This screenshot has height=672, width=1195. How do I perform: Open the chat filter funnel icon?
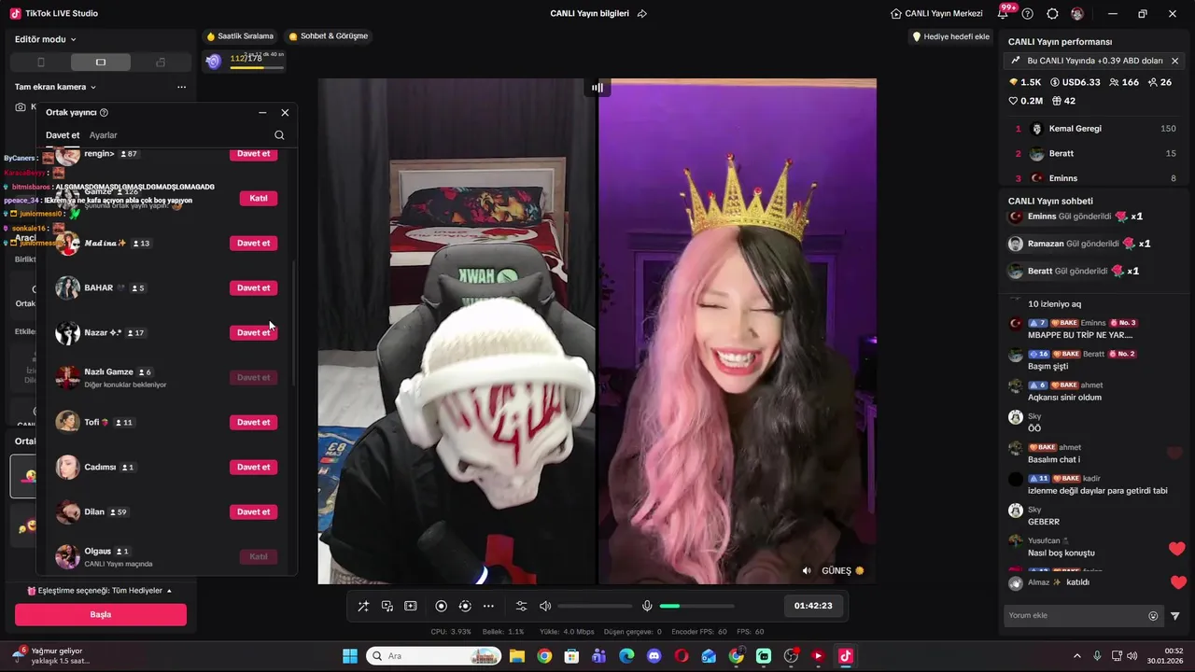(1175, 616)
